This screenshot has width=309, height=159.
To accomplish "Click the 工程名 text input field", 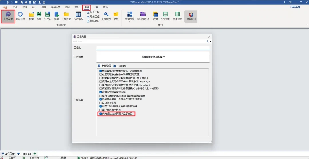I will (153, 48).
